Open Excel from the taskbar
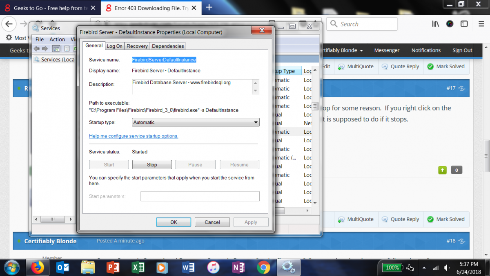The height and width of the screenshot is (276, 490). coord(138,267)
